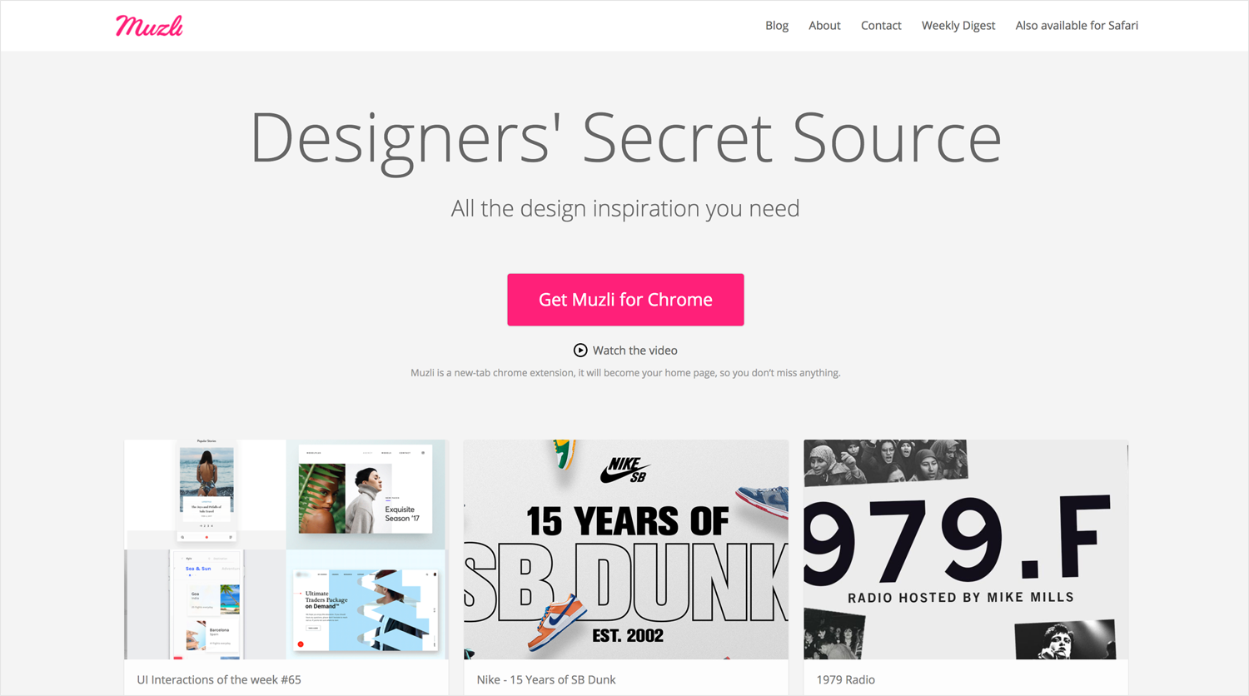Click the 1979 Radio card title
1249x696 pixels.
pos(845,679)
